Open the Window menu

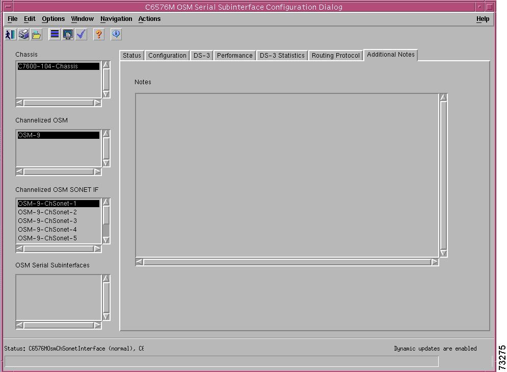click(x=82, y=19)
